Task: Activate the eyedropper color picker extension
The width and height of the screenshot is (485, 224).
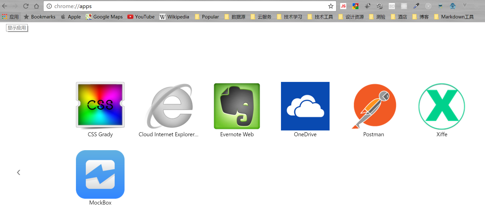Action: click(416, 6)
